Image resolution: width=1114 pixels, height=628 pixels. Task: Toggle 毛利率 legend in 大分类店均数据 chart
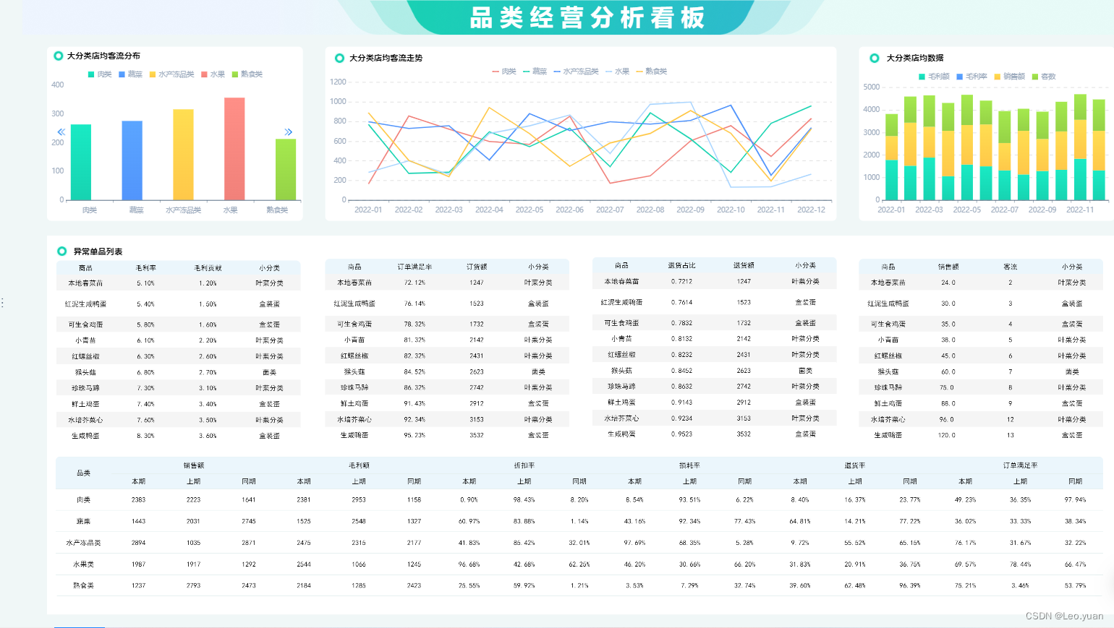[x=971, y=77]
